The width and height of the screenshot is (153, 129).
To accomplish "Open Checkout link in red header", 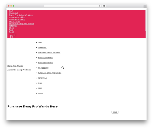I will click(x=13, y=13).
